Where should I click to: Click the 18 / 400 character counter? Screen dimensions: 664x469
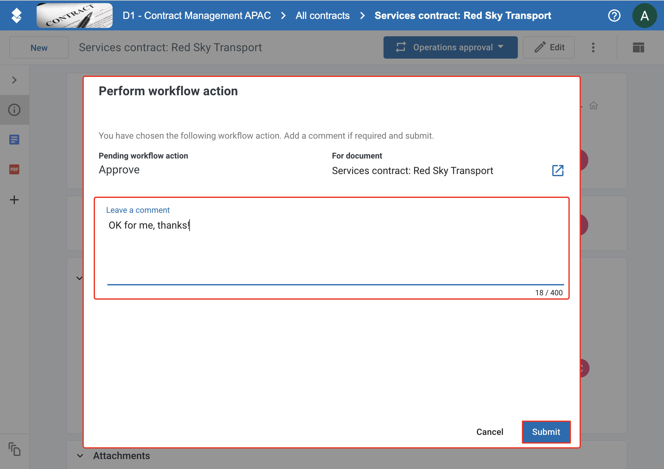[549, 293]
